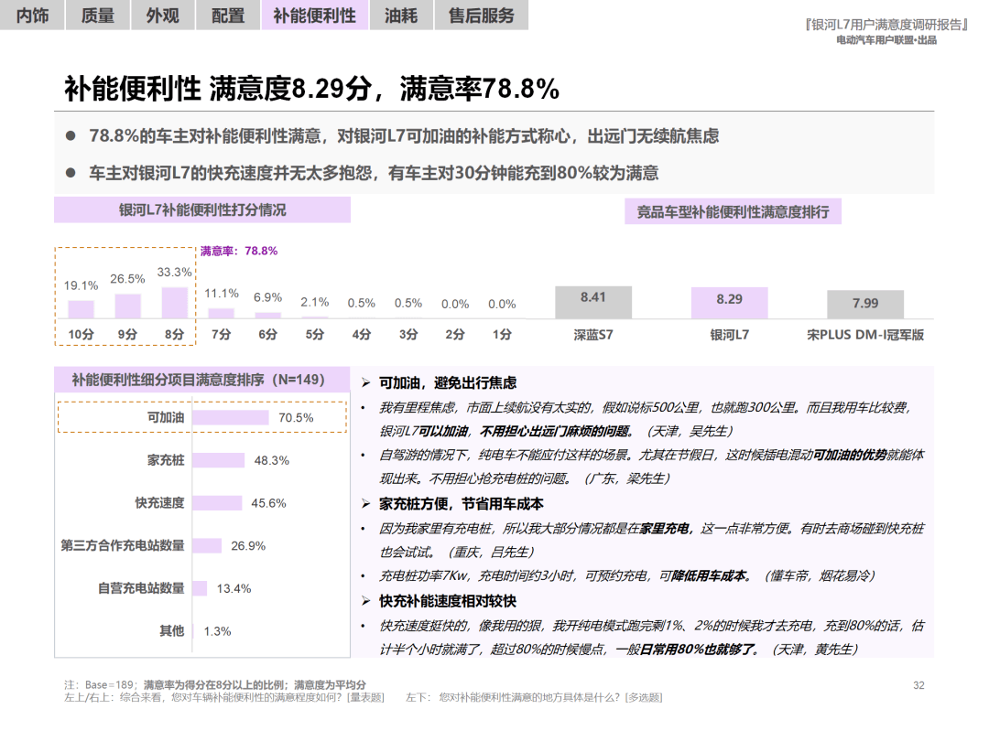Select the 7分 axis label
This screenshot has width=989, height=741.
(222, 335)
